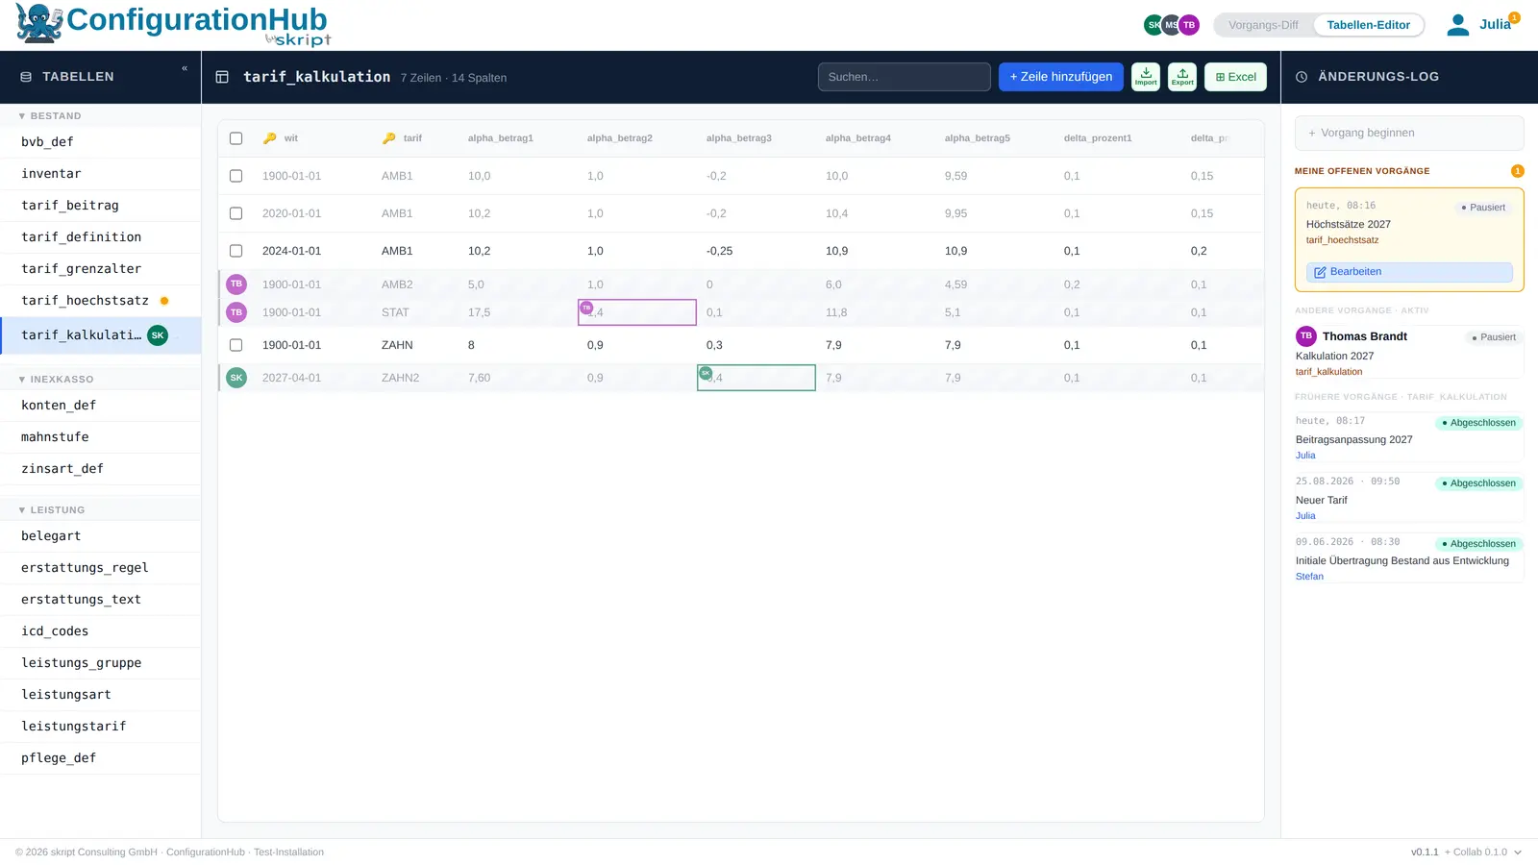Open the erstattungs_regel table
The height and width of the screenshot is (865, 1538).
click(100, 568)
